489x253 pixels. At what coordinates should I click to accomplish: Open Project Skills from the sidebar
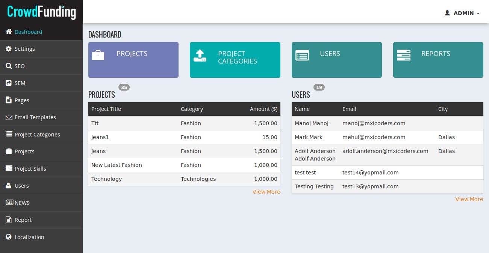click(x=30, y=169)
